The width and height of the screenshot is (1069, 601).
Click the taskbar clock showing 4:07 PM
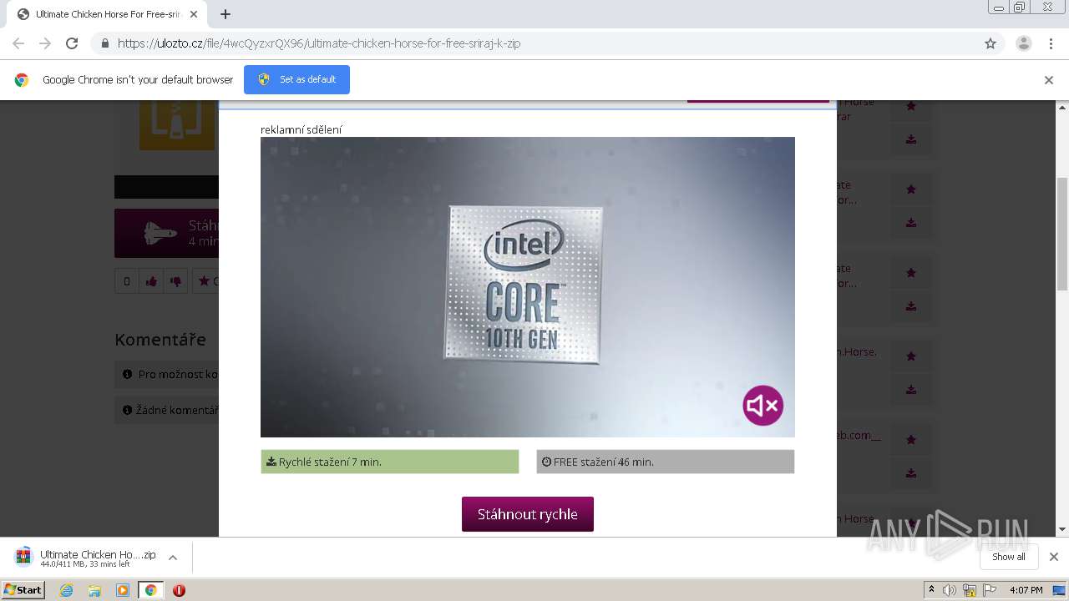(1026, 590)
